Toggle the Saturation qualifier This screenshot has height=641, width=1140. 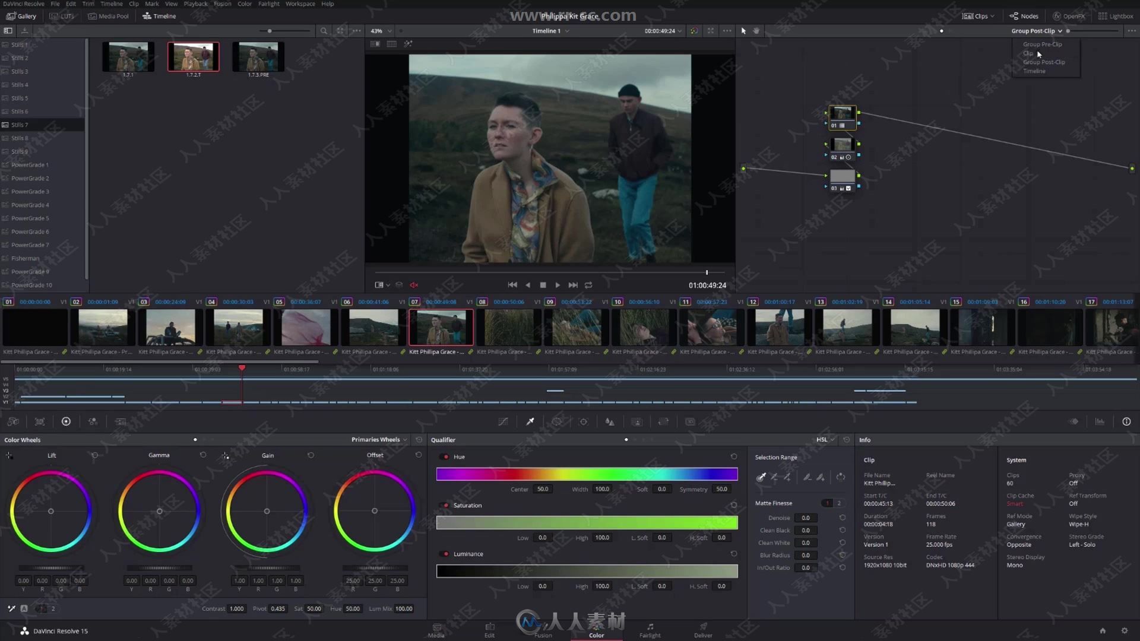point(445,506)
